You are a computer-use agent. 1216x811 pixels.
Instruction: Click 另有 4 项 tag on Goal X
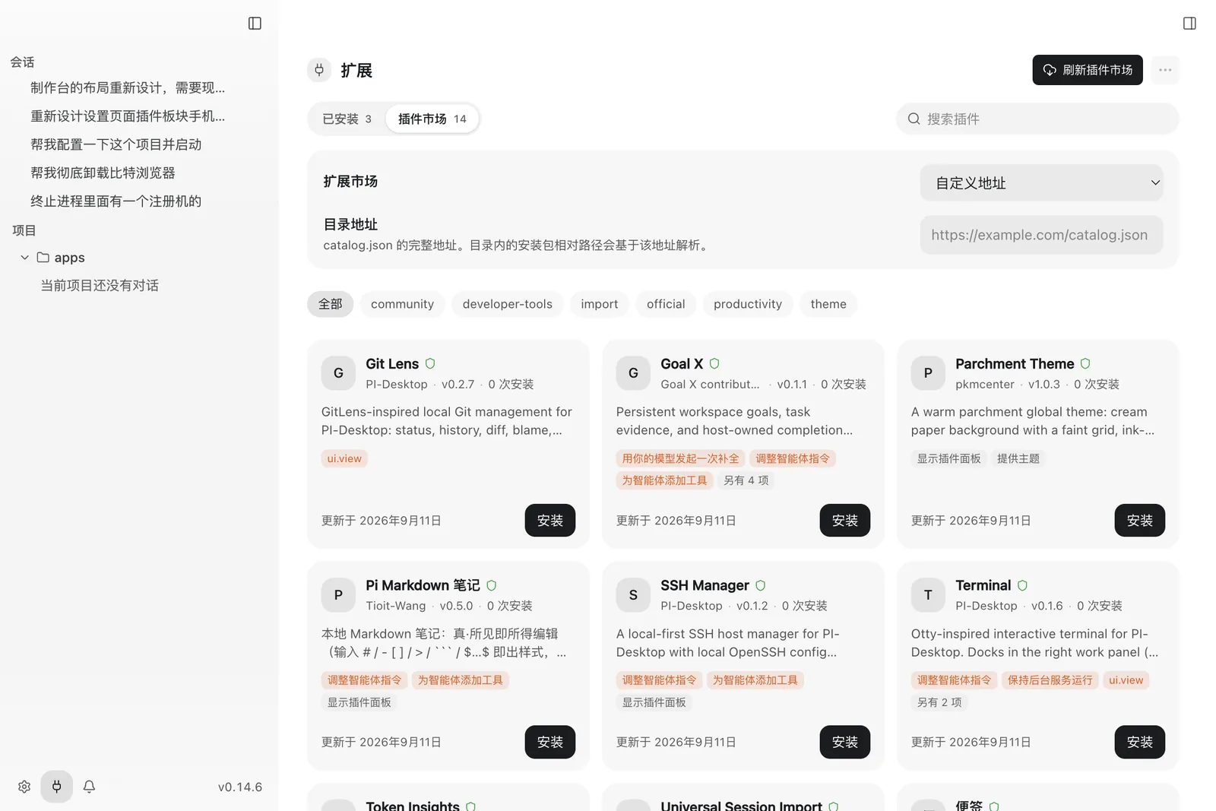(x=746, y=480)
